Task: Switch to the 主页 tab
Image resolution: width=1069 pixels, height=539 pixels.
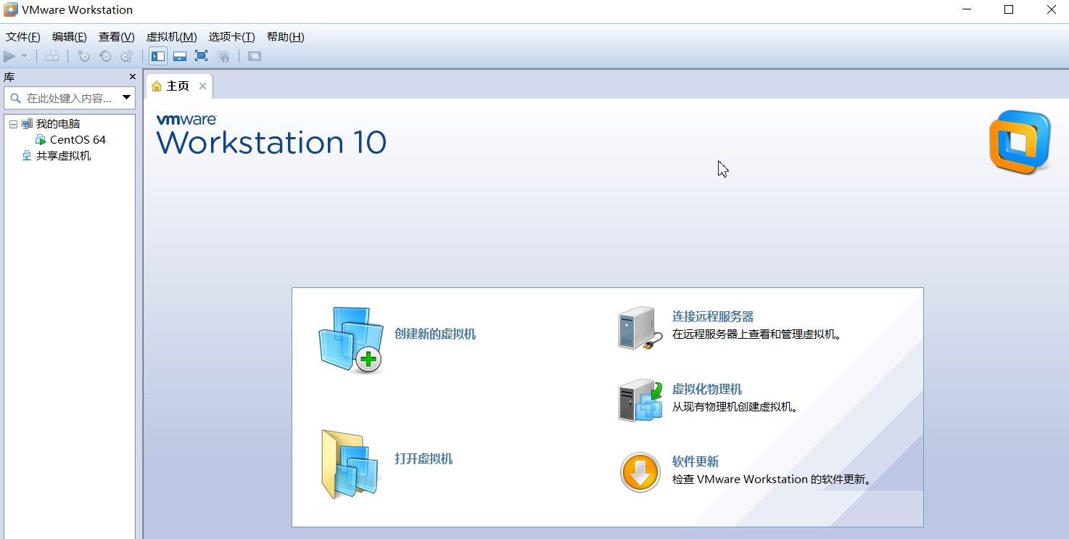Action: pyautogui.click(x=178, y=86)
